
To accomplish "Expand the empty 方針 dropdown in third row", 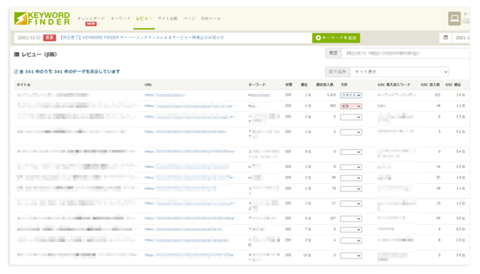I will coord(351,117).
